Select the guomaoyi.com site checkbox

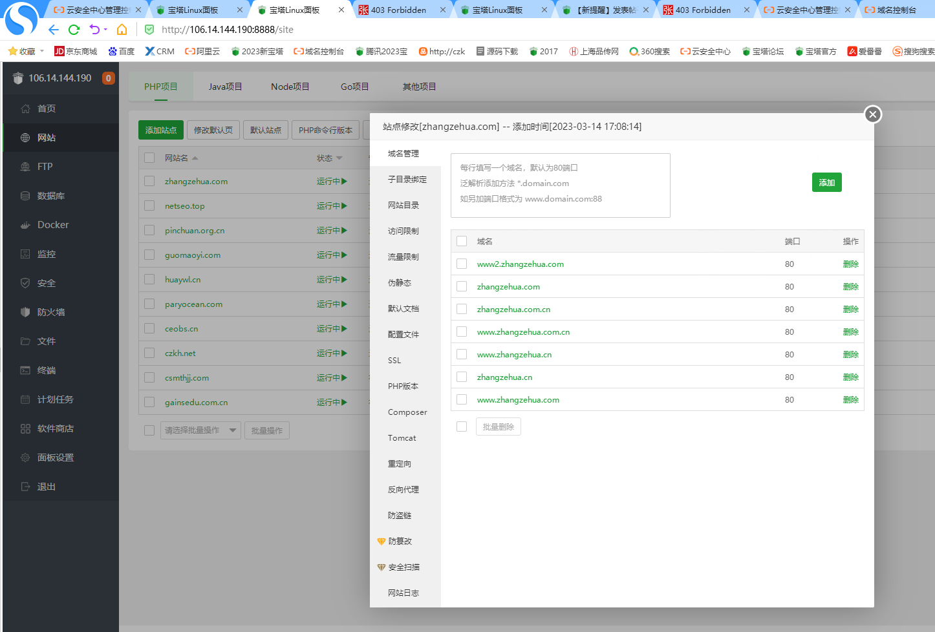149,255
